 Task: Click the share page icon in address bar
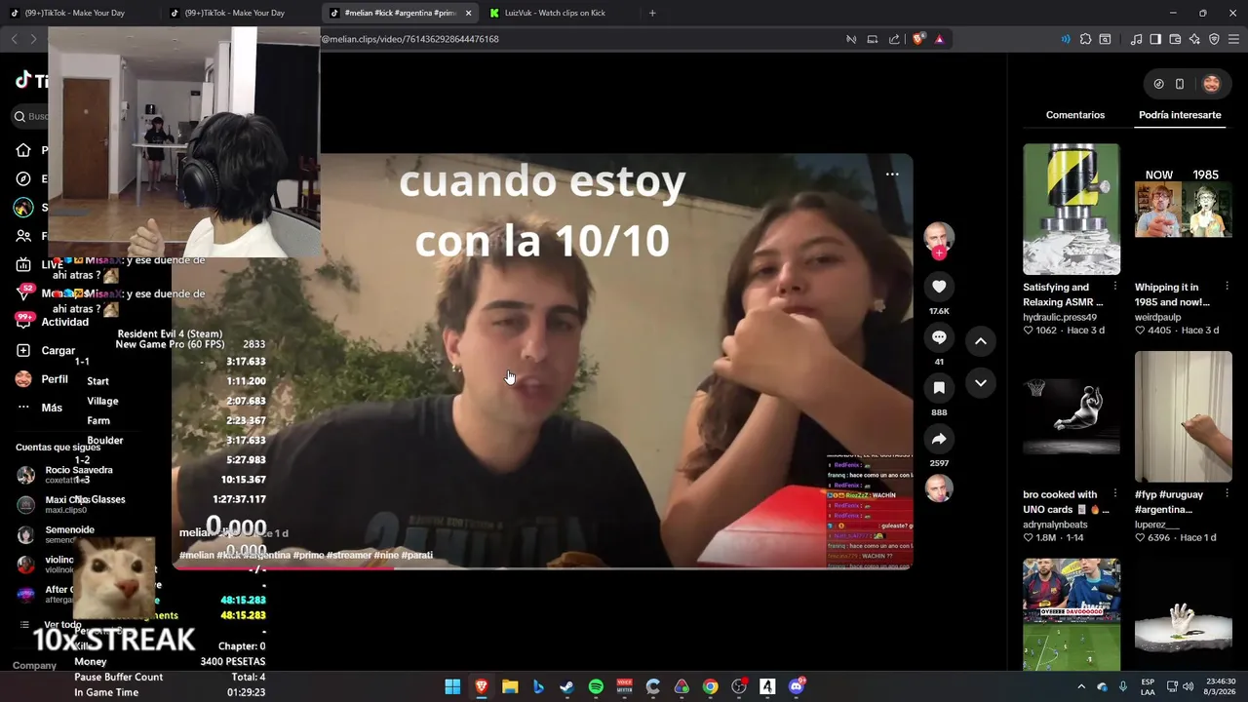click(894, 39)
